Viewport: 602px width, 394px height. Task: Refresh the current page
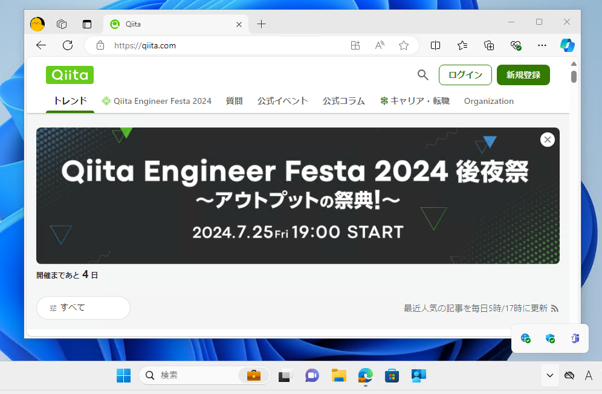coord(68,45)
